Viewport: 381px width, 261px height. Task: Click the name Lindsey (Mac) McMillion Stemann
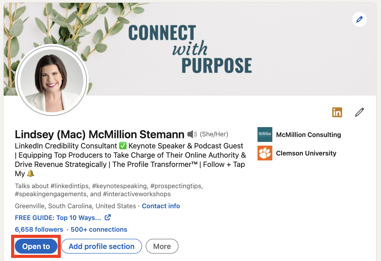[x=99, y=135]
